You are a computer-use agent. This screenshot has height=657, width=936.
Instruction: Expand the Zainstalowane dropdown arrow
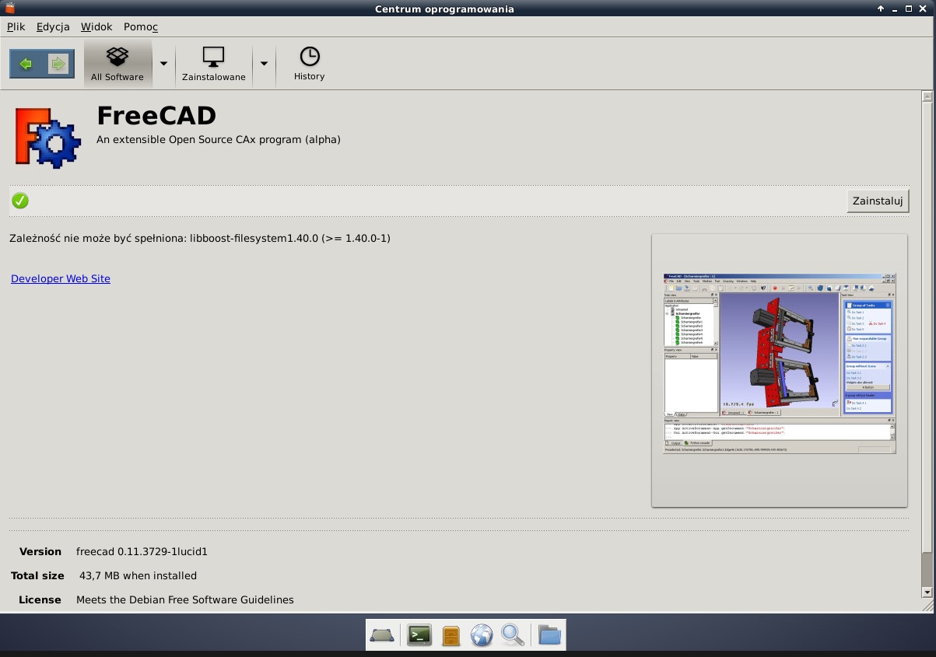264,63
